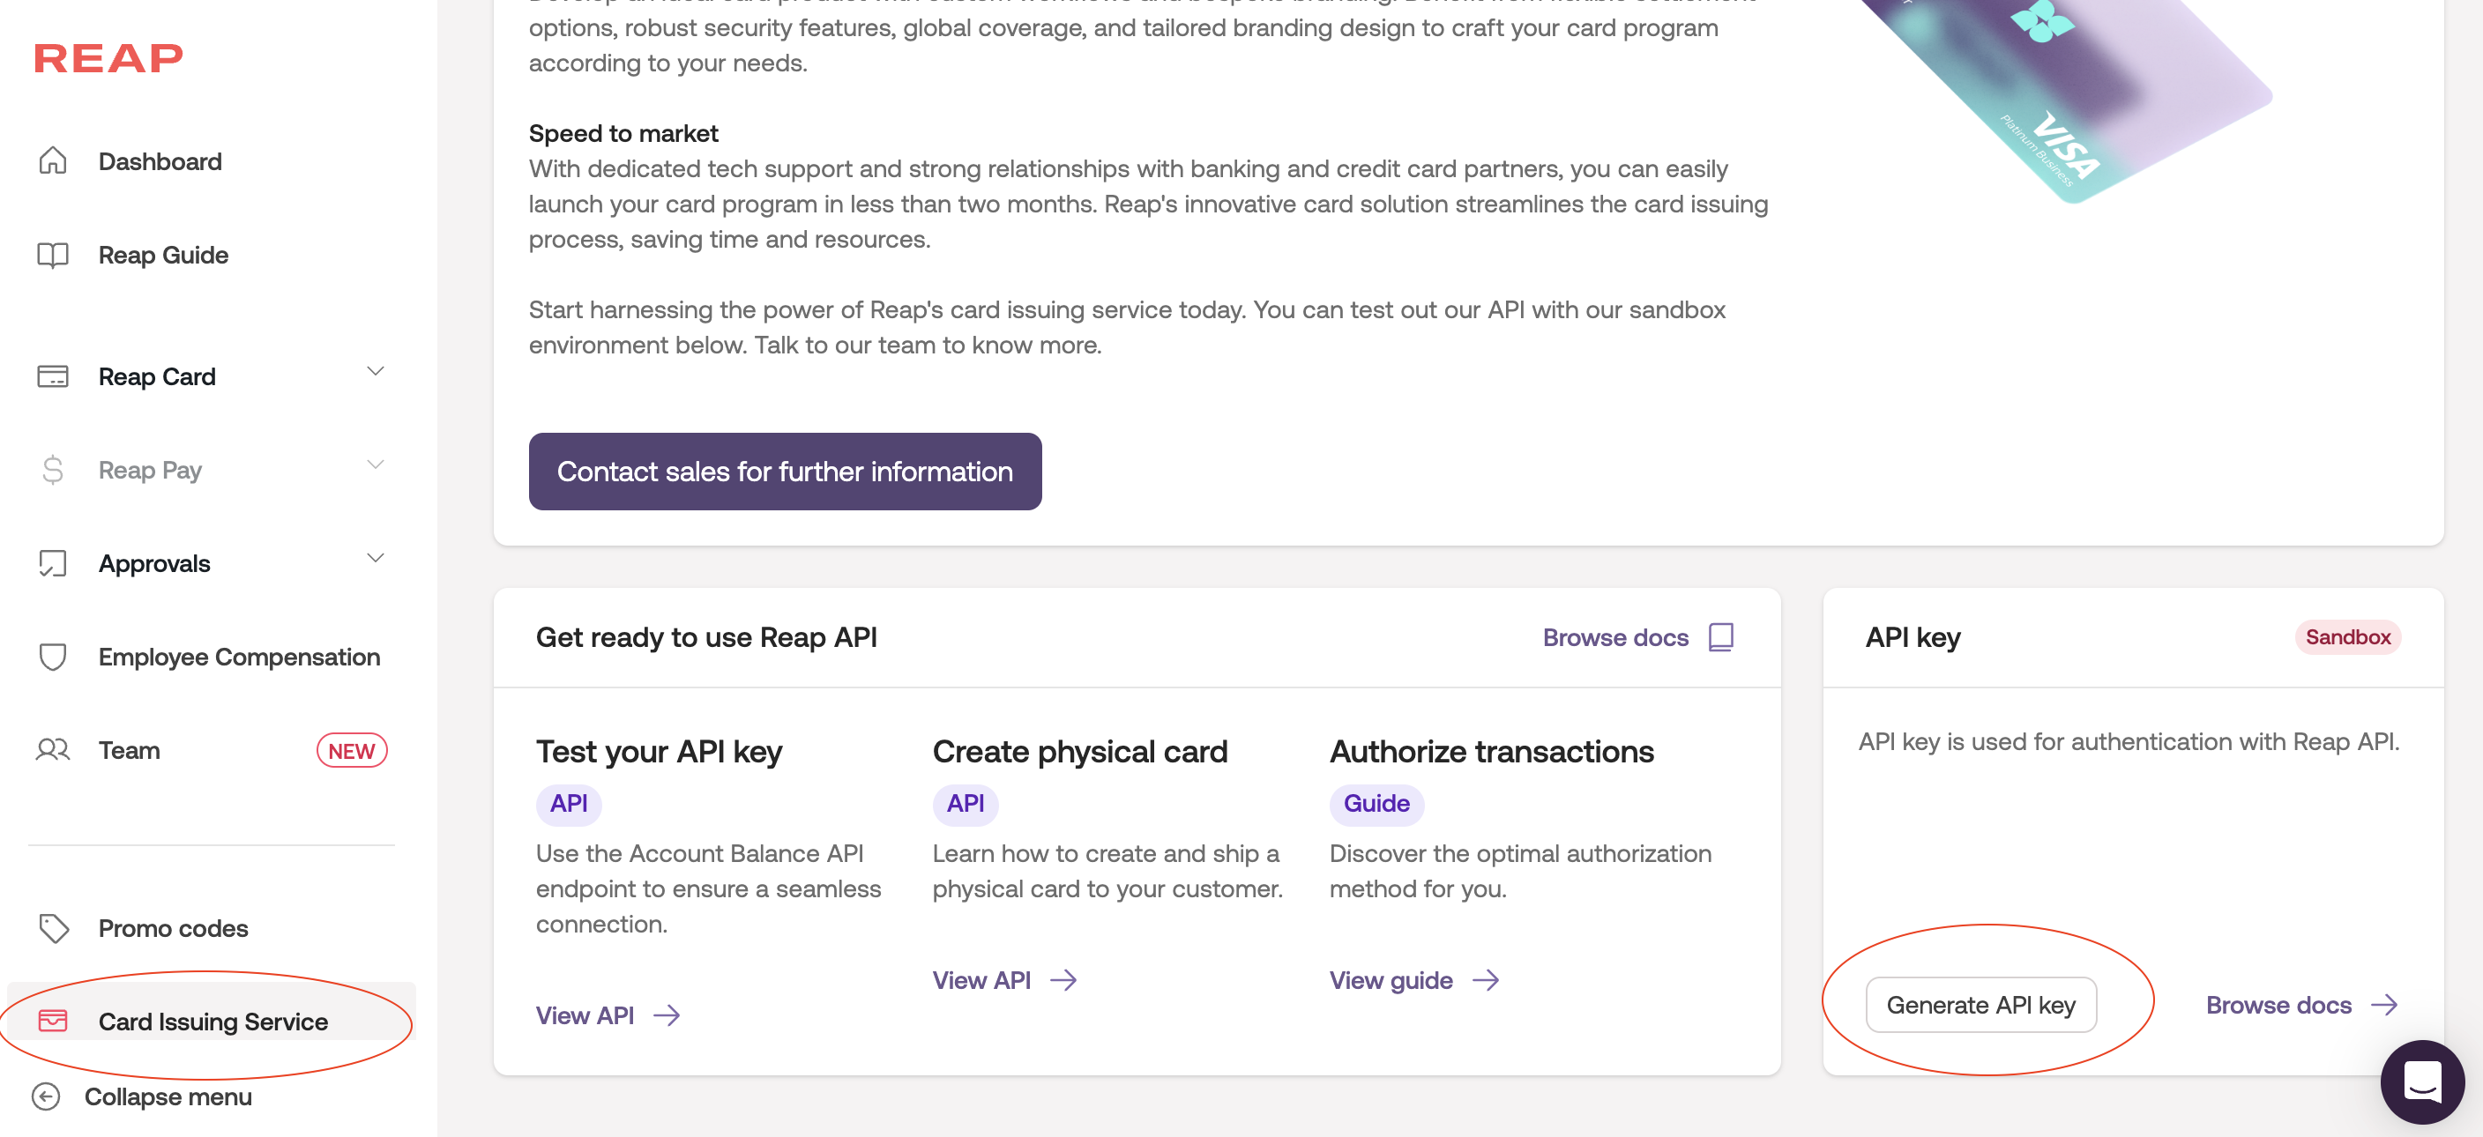Viewport: 2483px width, 1137px height.
Task: Click the REAP logo
Action: (x=108, y=59)
